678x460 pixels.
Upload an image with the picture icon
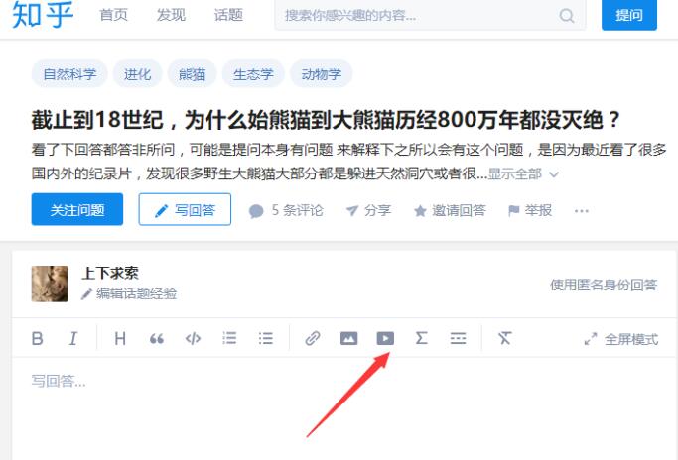349,338
